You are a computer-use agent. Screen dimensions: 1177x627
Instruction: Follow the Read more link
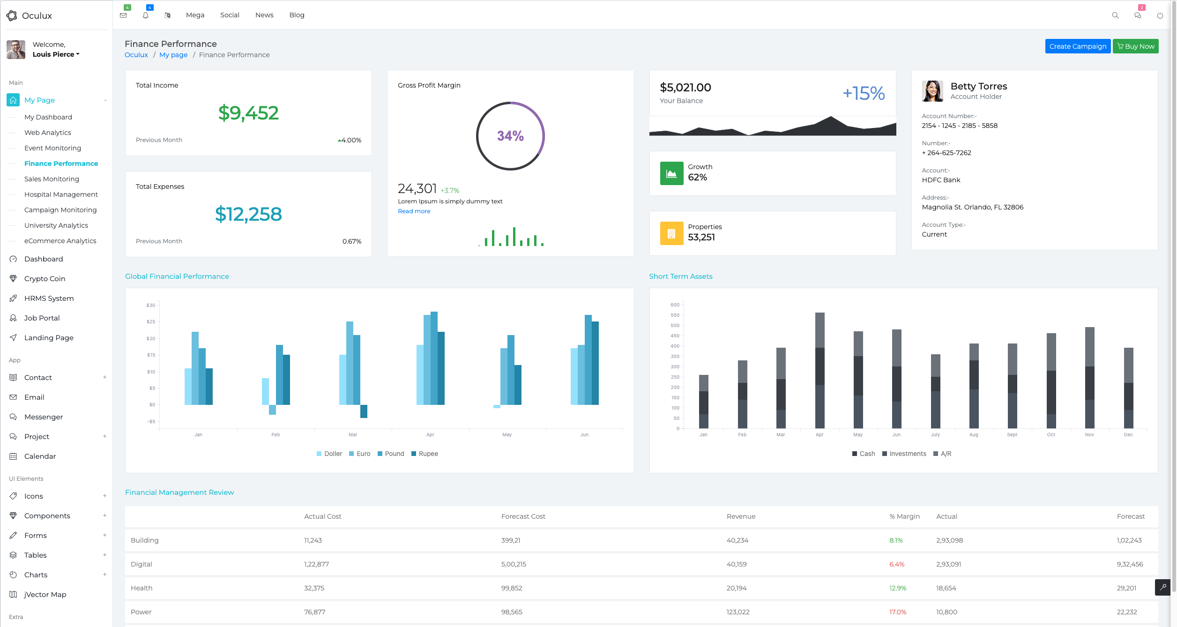tap(414, 211)
